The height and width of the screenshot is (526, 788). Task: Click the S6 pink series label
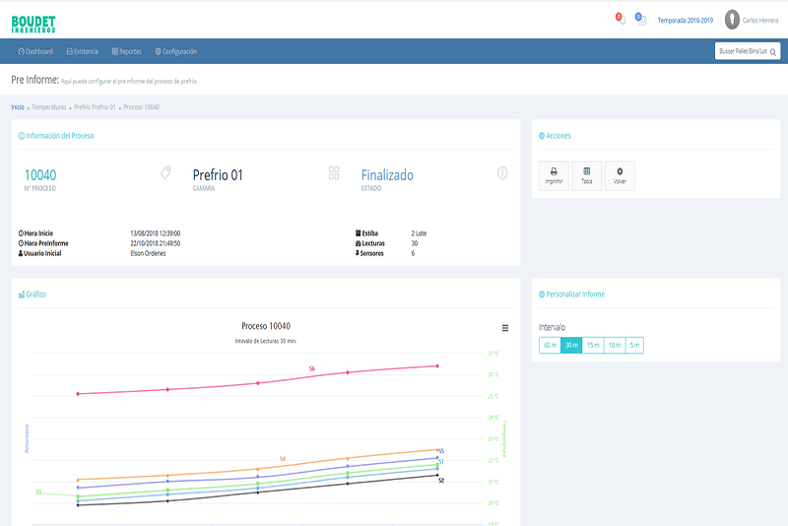tap(312, 368)
